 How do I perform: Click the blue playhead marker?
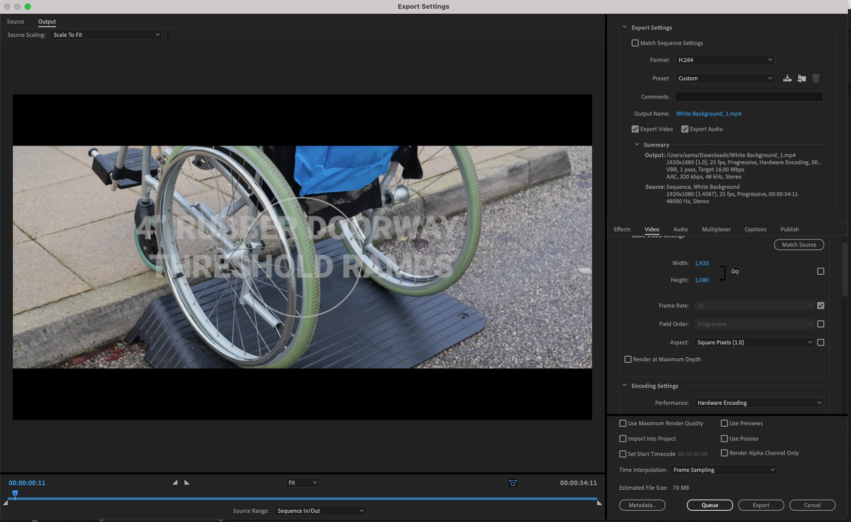point(15,494)
